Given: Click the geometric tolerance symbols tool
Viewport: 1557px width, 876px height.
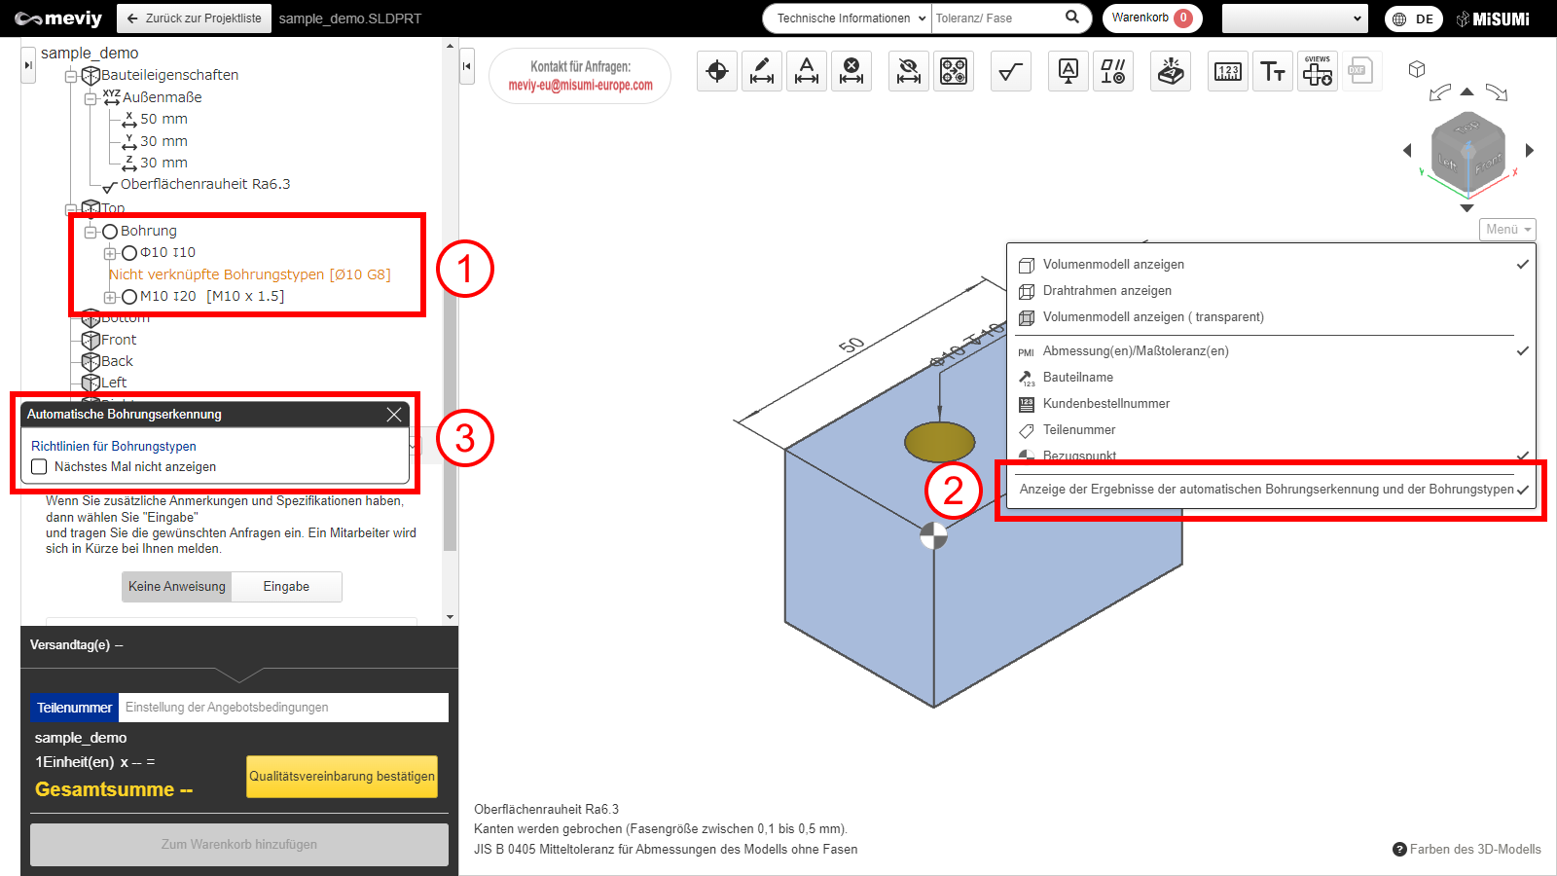Looking at the screenshot, I should point(1113,71).
